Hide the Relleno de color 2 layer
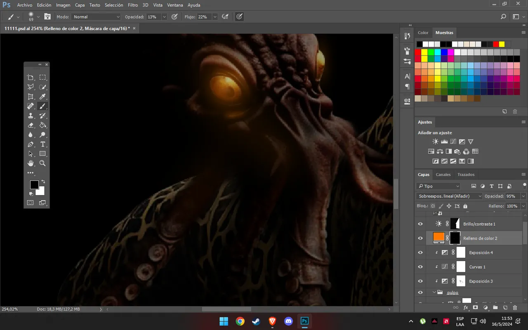Image resolution: width=528 pixels, height=330 pixels. point(420,238)
